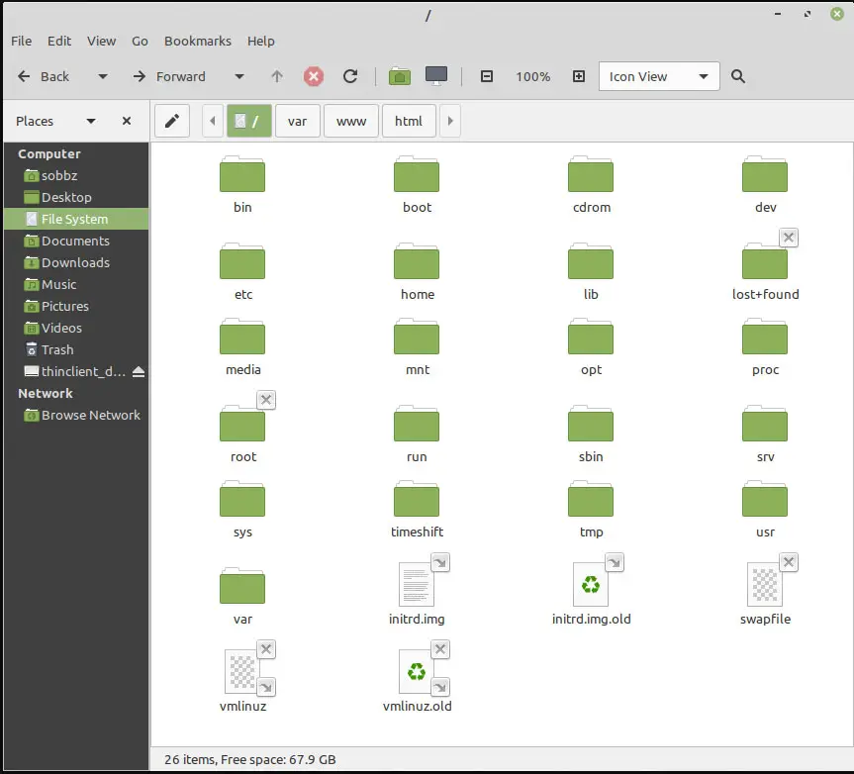Open the File menu

[21, 41]
